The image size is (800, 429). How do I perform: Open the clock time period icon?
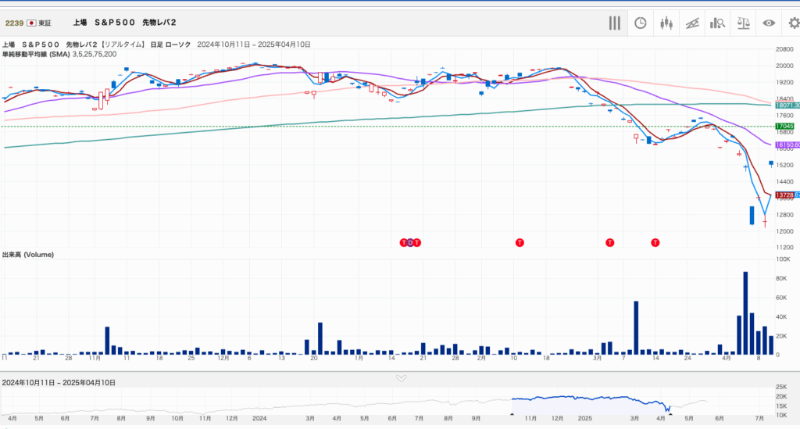pyautogui.click(x=641, y=23)
